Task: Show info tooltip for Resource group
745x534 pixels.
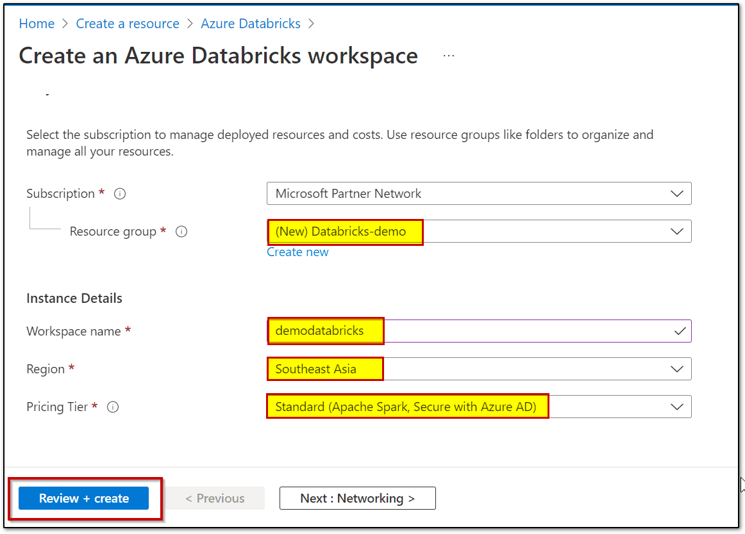Action: click(181, 232)
